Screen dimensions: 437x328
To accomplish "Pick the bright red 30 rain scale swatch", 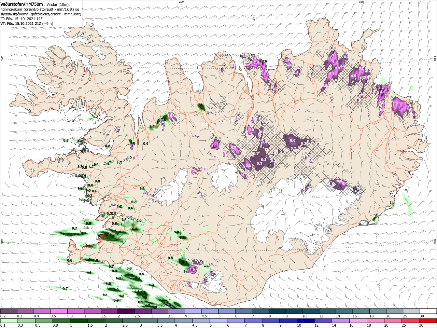I will tap(427, 321).
